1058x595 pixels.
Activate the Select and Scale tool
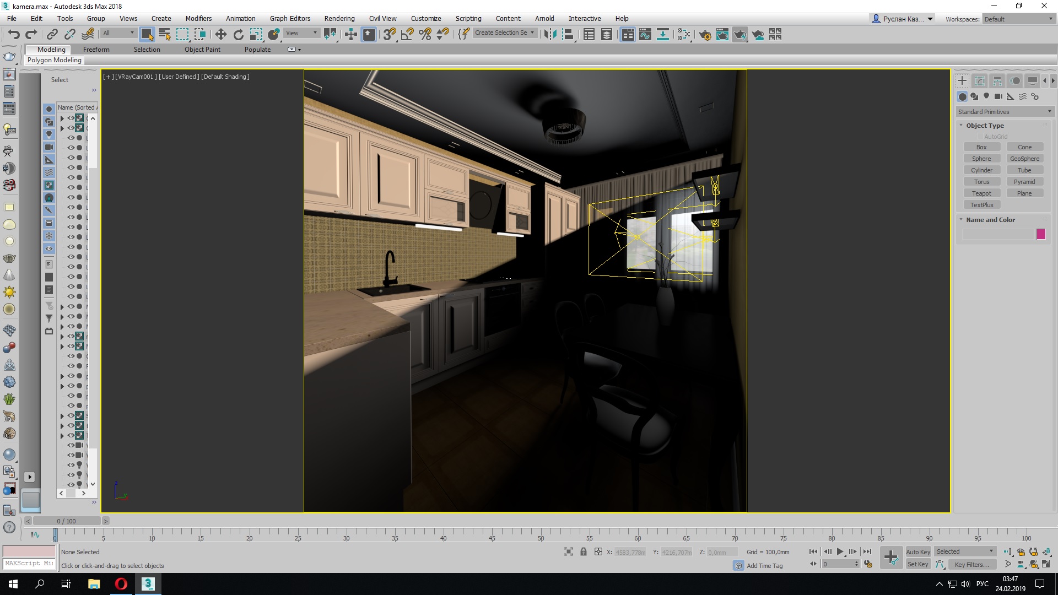(x=256, y=35)
